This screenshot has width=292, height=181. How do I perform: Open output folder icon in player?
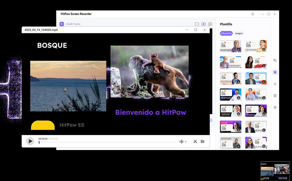click(x=203, y=141)
